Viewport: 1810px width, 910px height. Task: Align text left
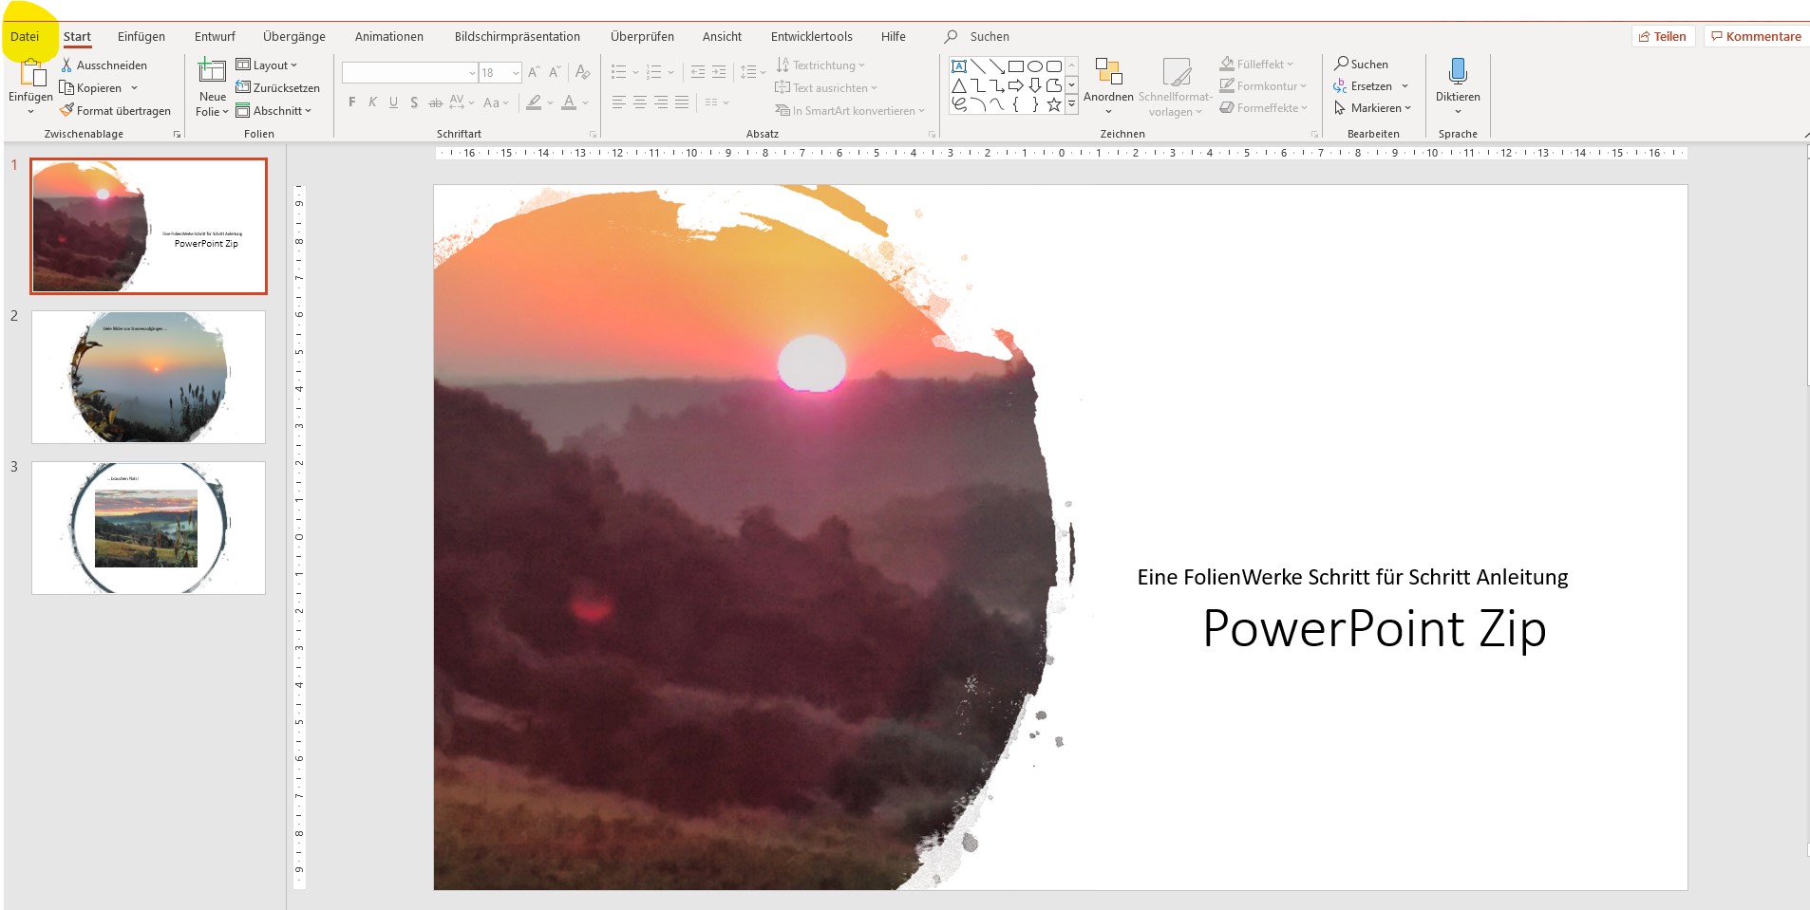618,102
